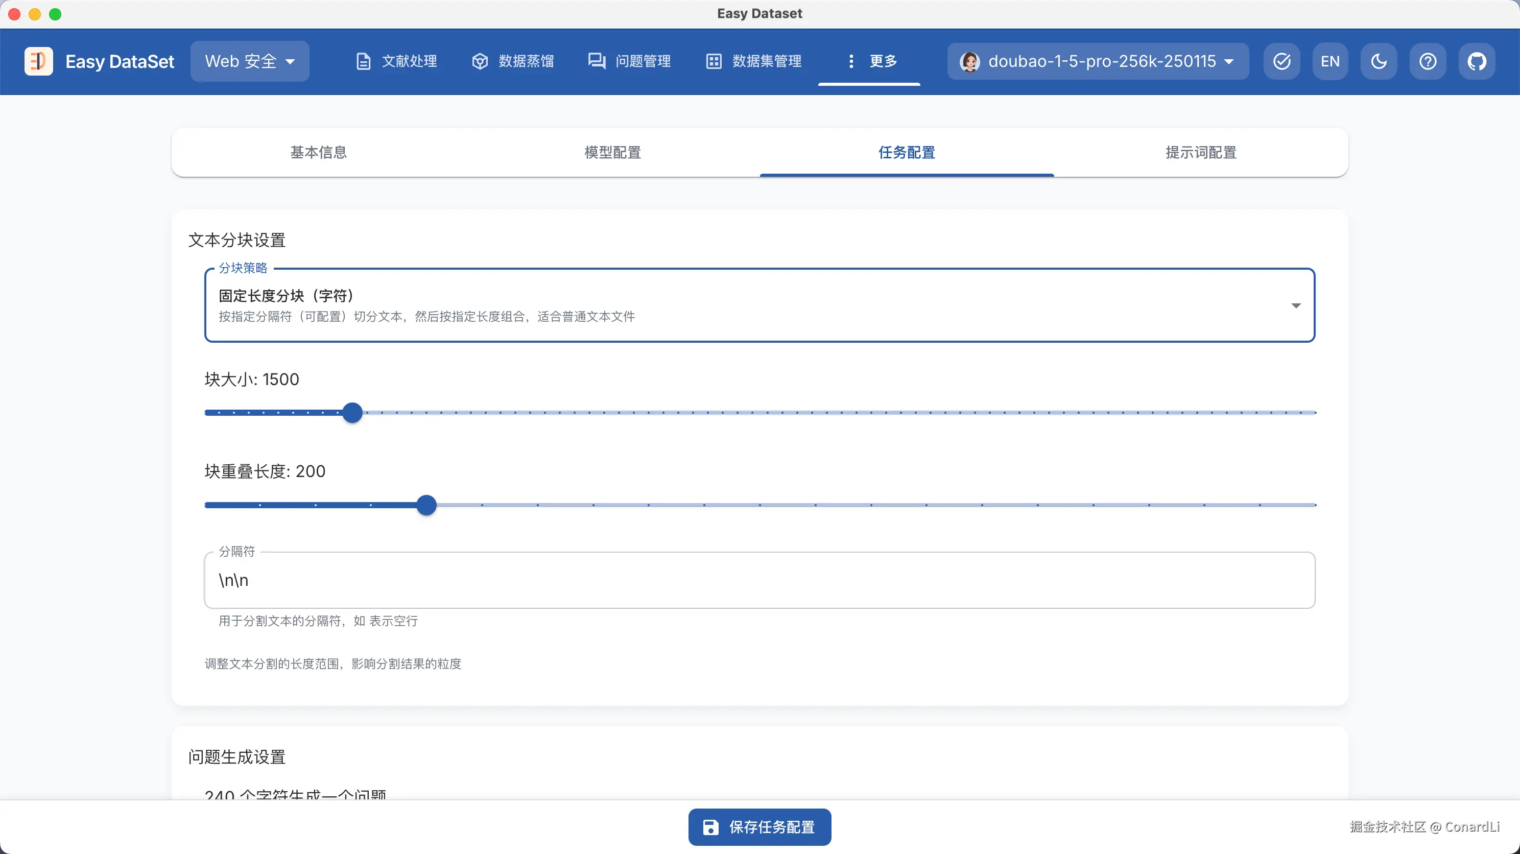Click the 保存任务配置 save button
This screenshot has height=854, width=1520.
click(x=759, y=827)
